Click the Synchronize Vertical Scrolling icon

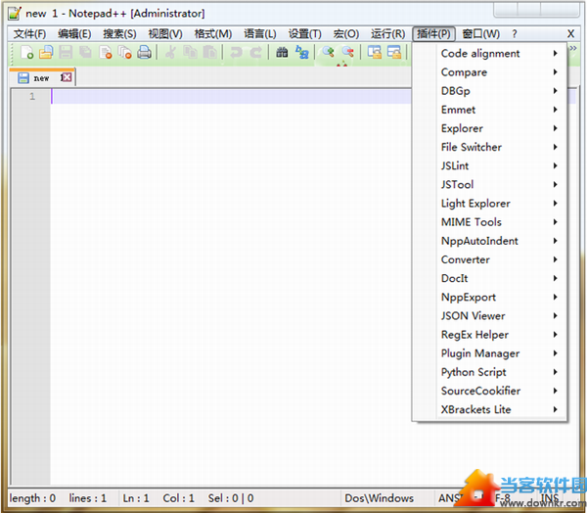tap(375, 53)
